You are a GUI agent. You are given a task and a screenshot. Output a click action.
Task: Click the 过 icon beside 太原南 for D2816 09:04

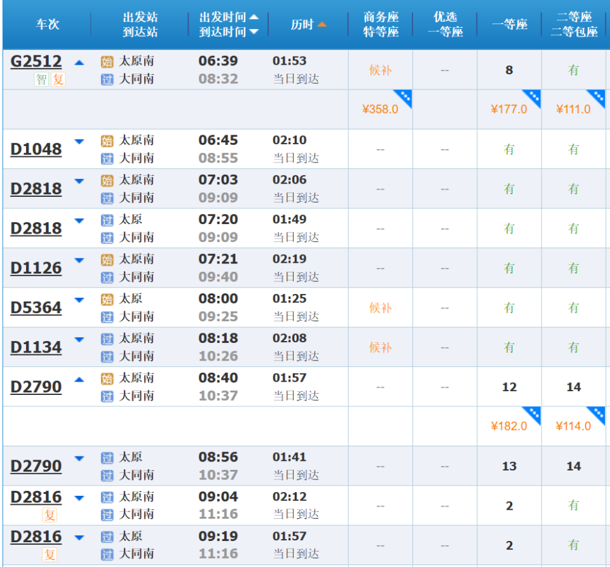click(107, 497)
